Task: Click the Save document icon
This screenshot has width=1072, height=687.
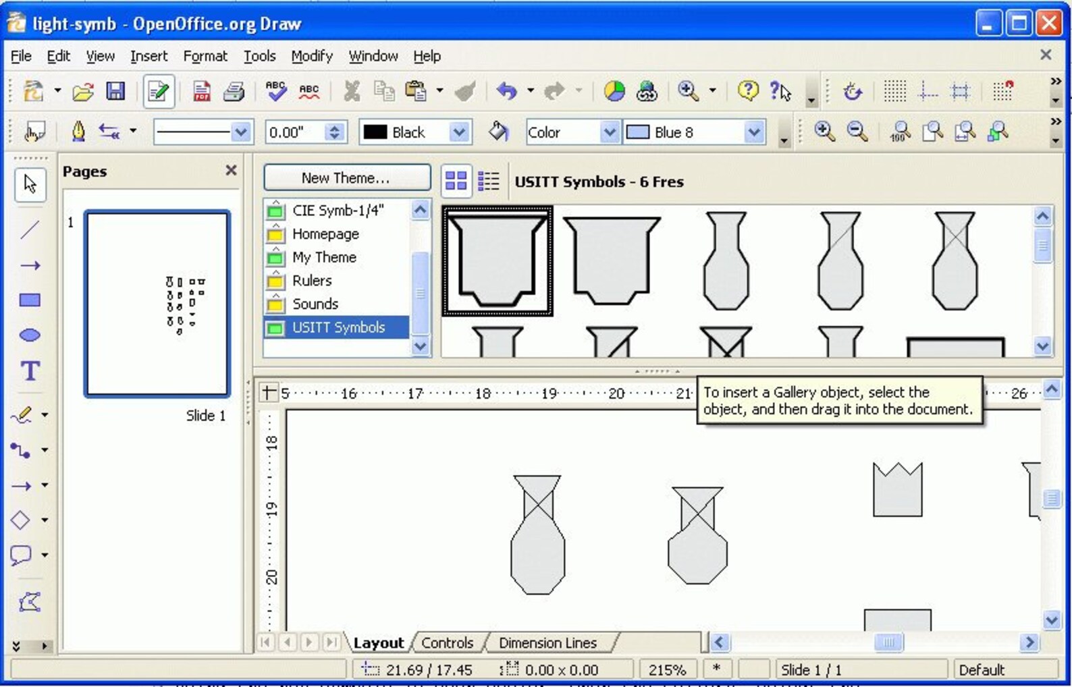Action: click(115, 91)
